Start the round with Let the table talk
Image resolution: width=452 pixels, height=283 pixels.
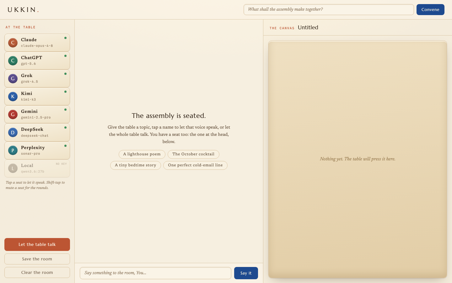[x=37, y=244]
